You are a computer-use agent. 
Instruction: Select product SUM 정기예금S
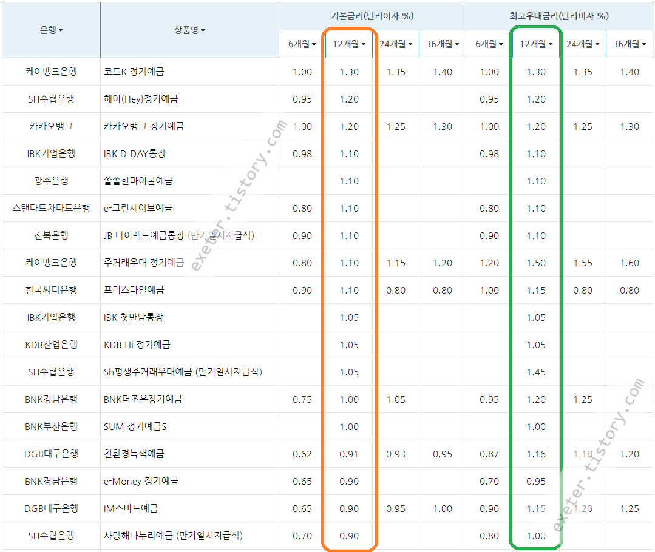(x=135, y=426)
